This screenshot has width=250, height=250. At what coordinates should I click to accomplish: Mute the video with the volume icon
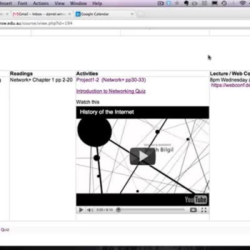[90, 210]
